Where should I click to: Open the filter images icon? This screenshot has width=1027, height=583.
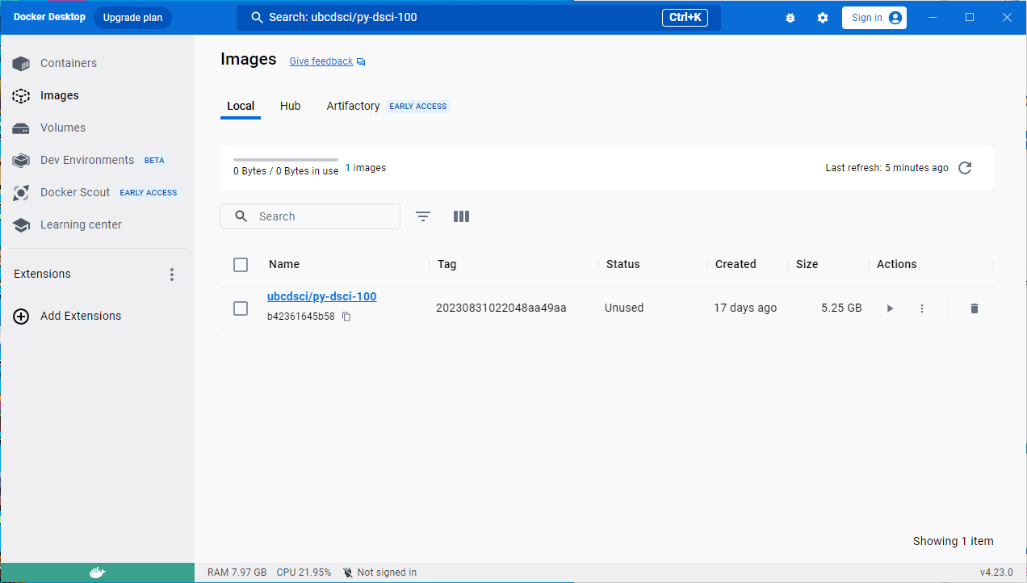(423, 216)
